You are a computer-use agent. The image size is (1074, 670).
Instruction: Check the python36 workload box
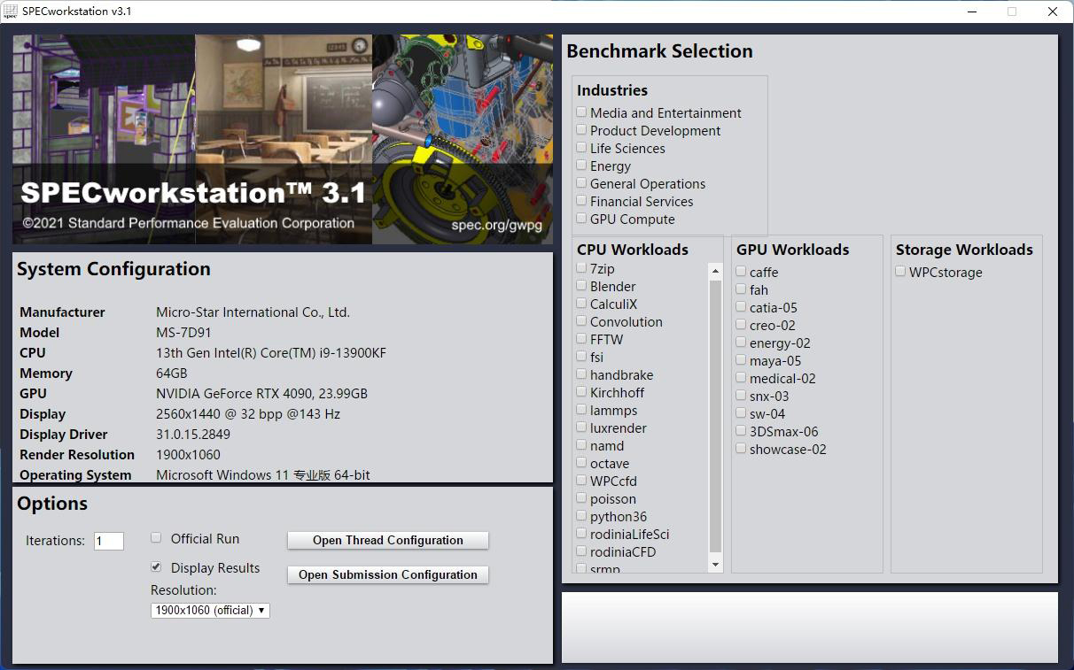point(581,515)
